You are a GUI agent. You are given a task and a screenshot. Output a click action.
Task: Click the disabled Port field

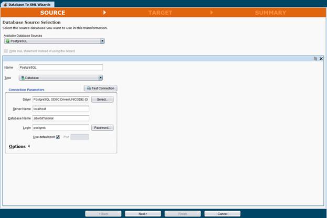[x=80, y=137]
